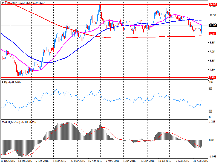This screenshot has width=219, height=164.
Task: Click the 5.95 price axis value
Action: pyautogui.click(x=212, y=60)
